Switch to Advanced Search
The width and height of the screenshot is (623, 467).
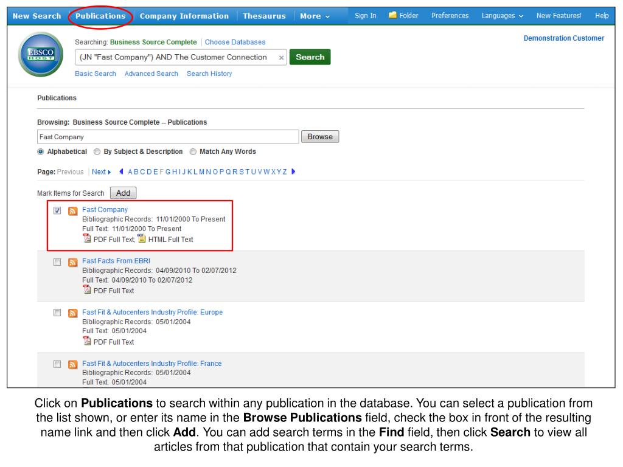[x=151, y=74]
